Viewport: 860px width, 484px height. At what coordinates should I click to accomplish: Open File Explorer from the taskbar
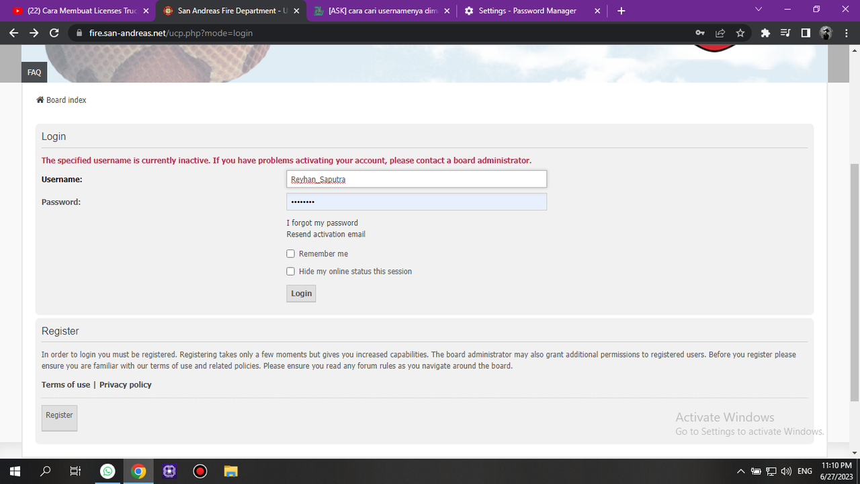231,471
